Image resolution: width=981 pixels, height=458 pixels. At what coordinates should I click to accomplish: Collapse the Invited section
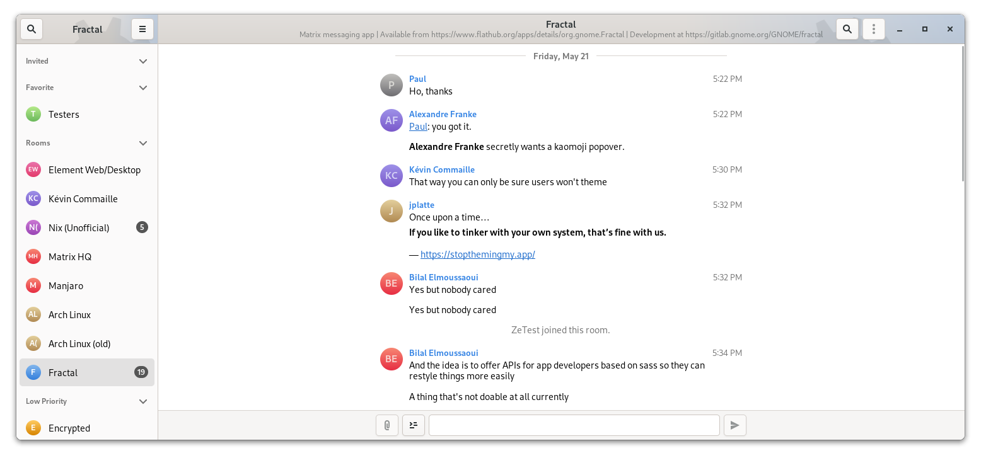click(143, 61)
